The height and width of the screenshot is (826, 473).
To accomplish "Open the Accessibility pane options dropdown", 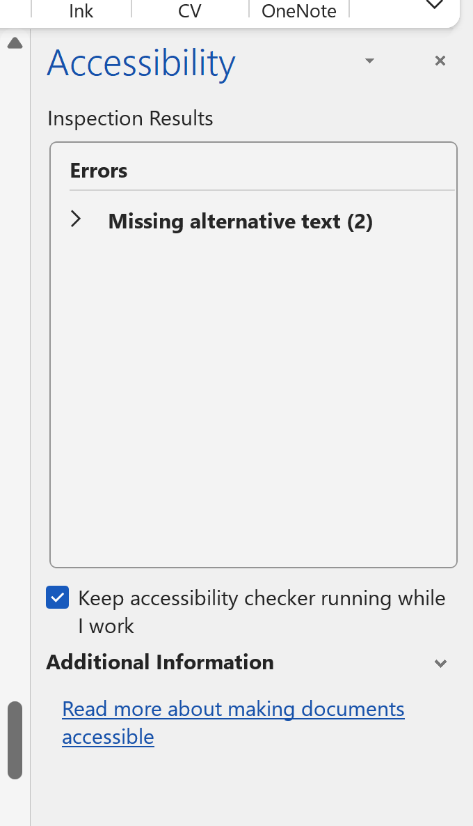I will coord(370,61).
